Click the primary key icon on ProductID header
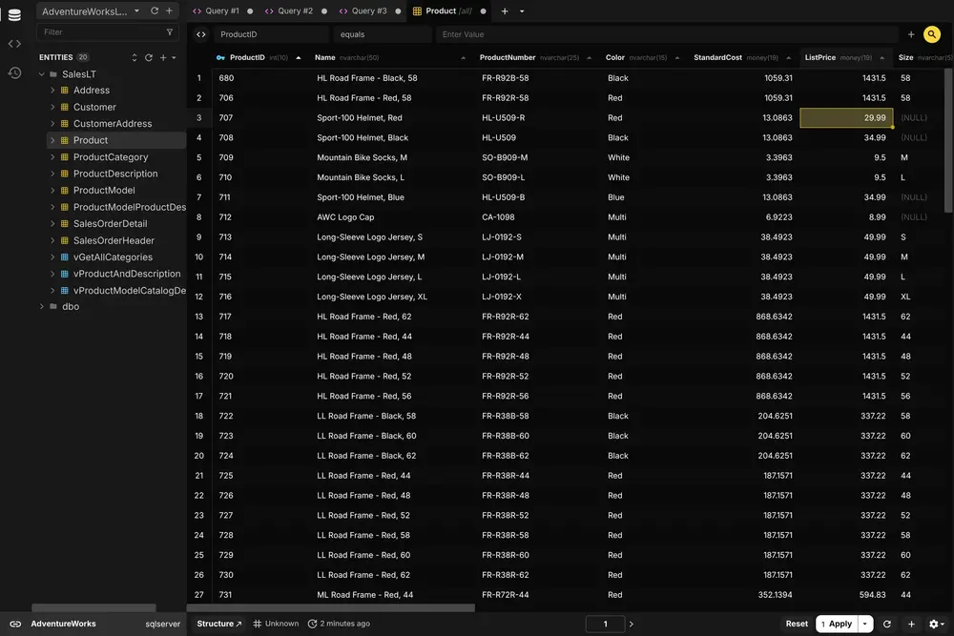Viewport: 954px width, 636px height. tap(220, 58)
